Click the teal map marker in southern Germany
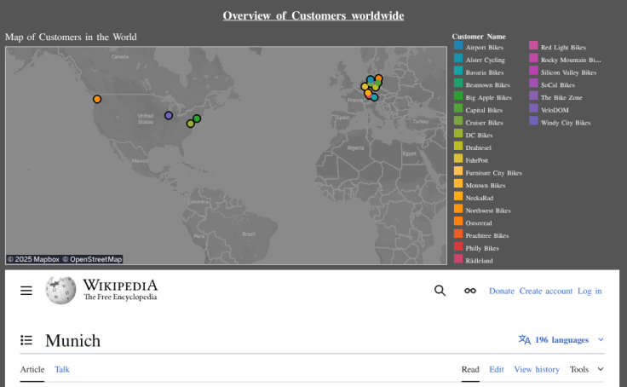 [374, 97]
